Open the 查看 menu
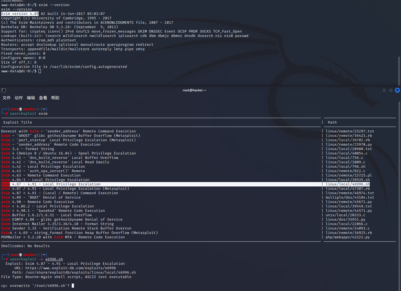 point(43,98)
